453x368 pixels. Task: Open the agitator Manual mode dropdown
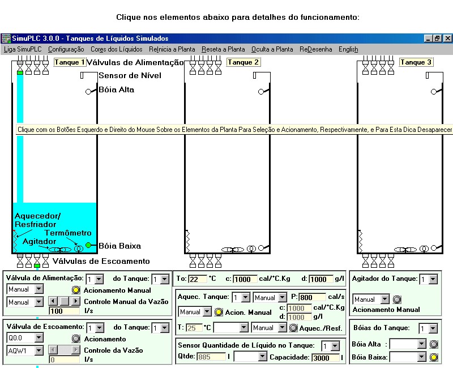(385, 299)
